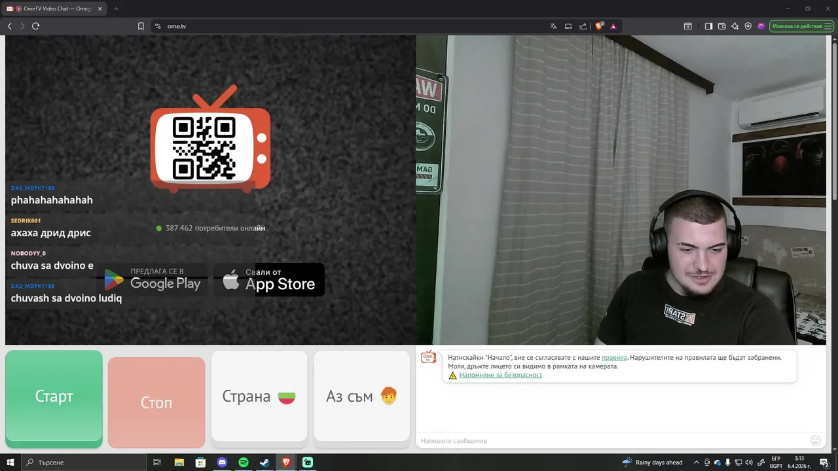Click the translate page icon

[553, 26]
